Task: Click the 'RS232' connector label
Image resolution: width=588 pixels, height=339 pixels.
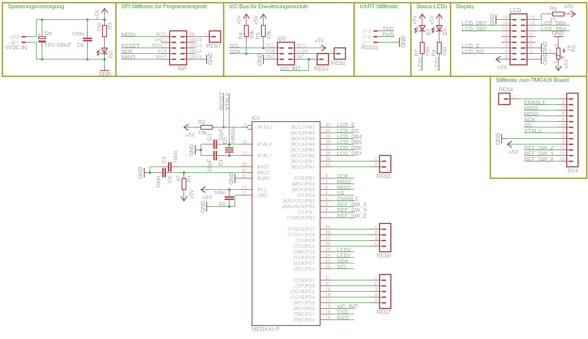Action: pyautogui.click(x=370, y=48)
